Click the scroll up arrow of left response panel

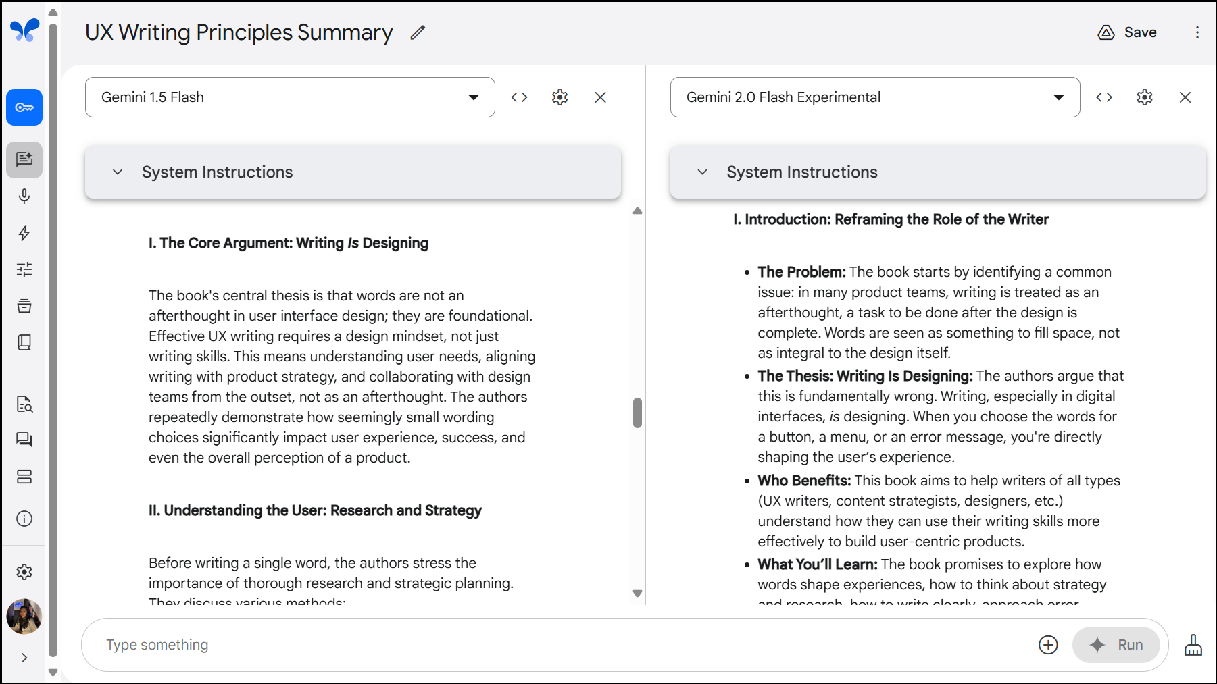pos(637,211)
